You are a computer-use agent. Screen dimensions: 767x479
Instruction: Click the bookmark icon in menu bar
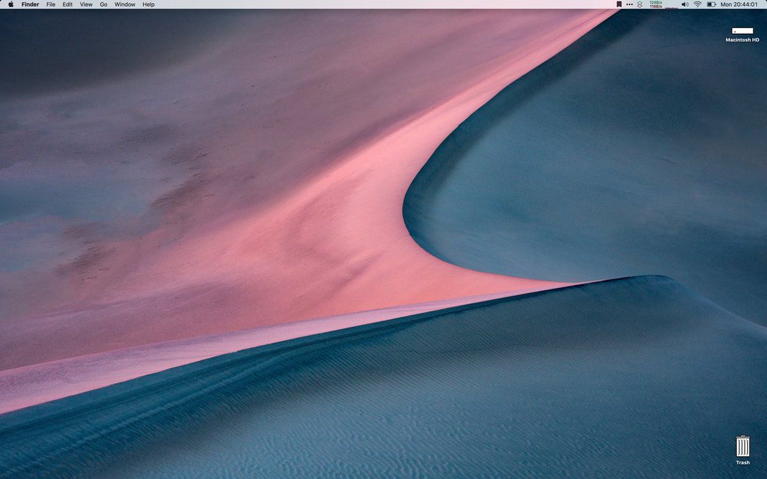[x=619, y=4]
